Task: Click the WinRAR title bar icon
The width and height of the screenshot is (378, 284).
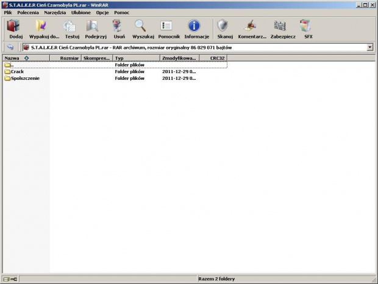Action: pos(5,5)
